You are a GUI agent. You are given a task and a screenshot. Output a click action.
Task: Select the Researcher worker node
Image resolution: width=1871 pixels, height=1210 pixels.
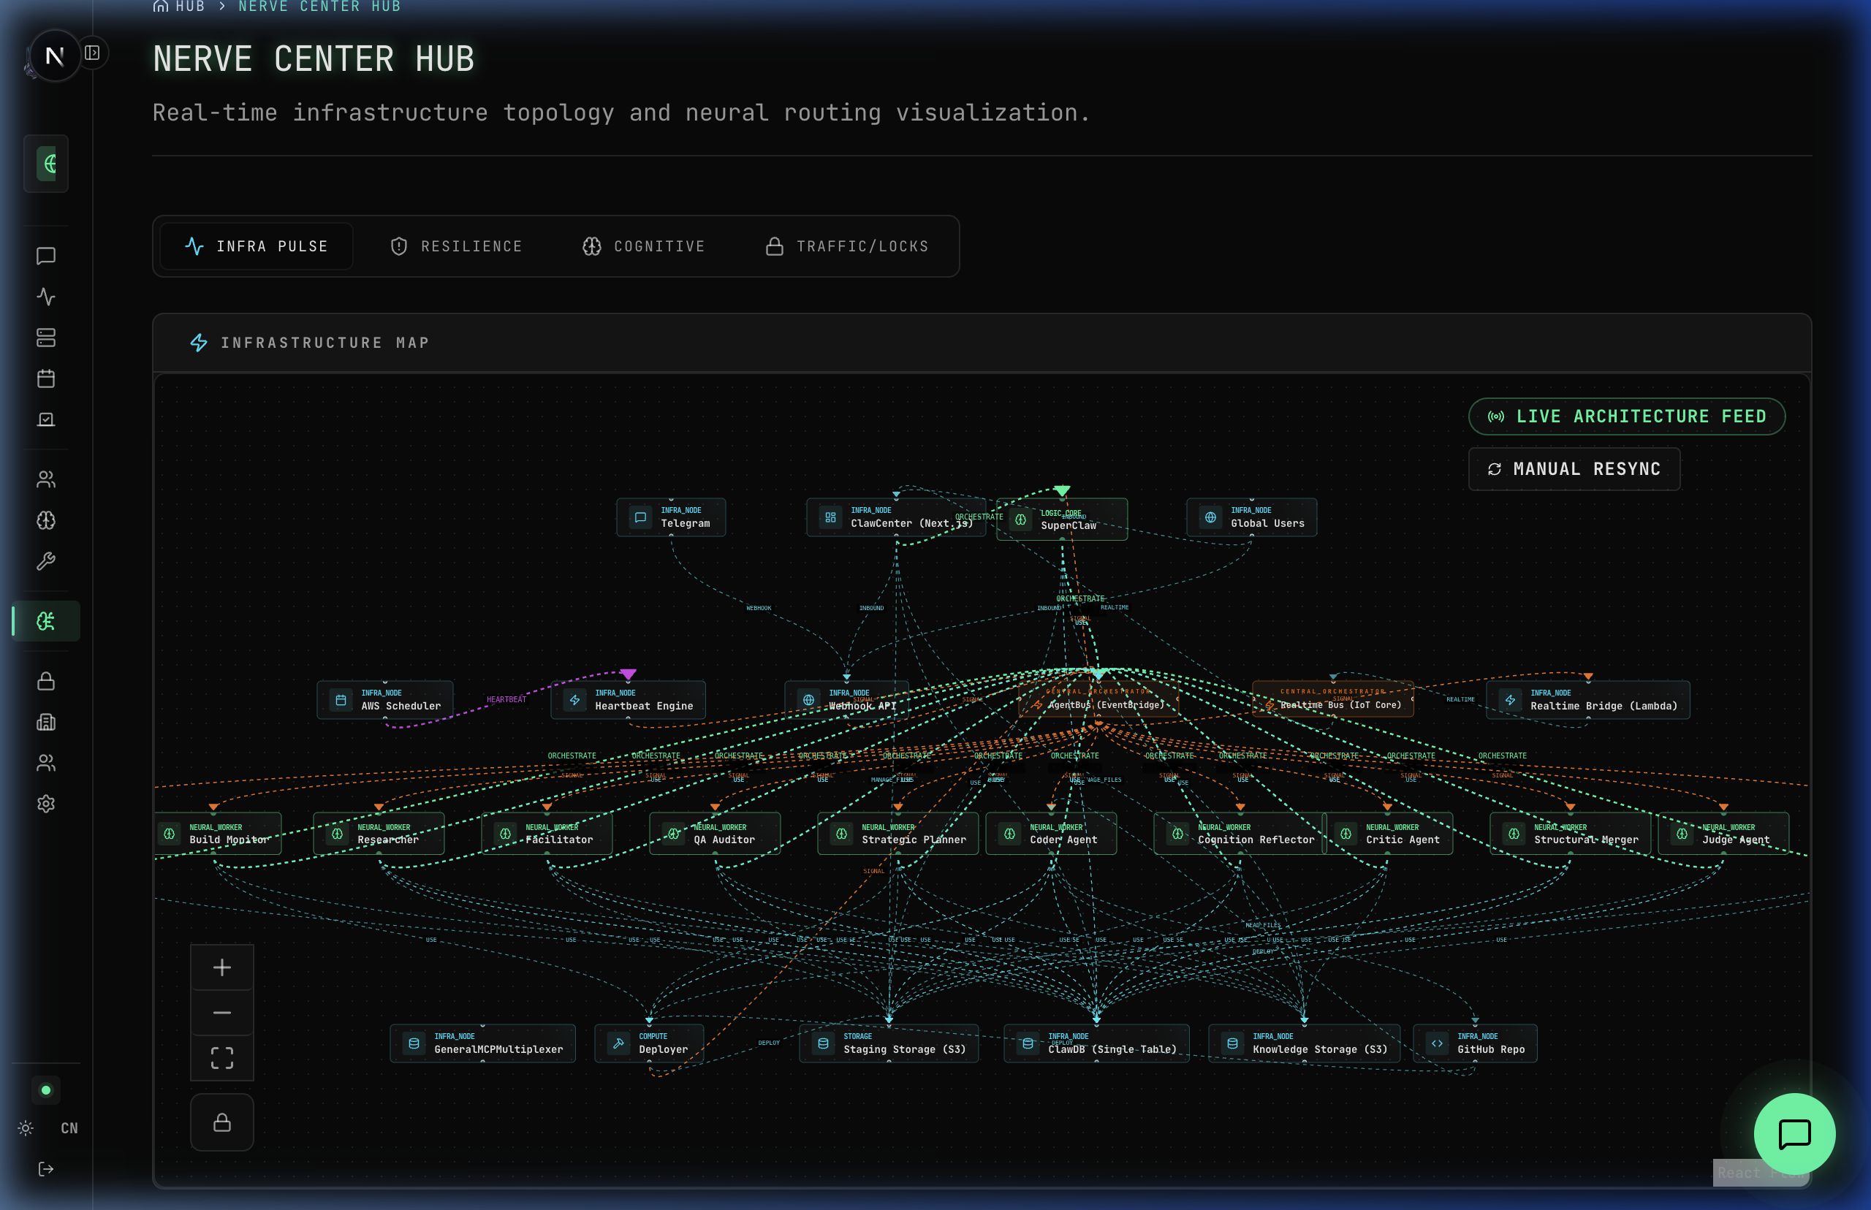tap(379, 834)
